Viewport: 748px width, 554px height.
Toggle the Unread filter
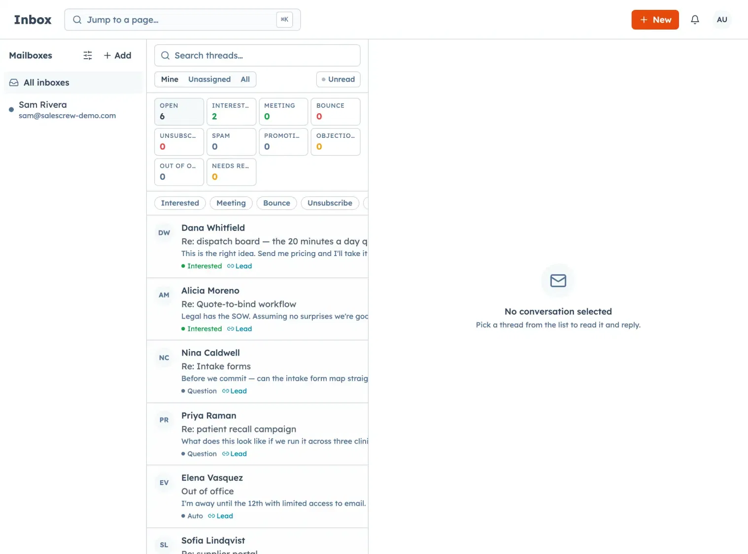(338, 79)
